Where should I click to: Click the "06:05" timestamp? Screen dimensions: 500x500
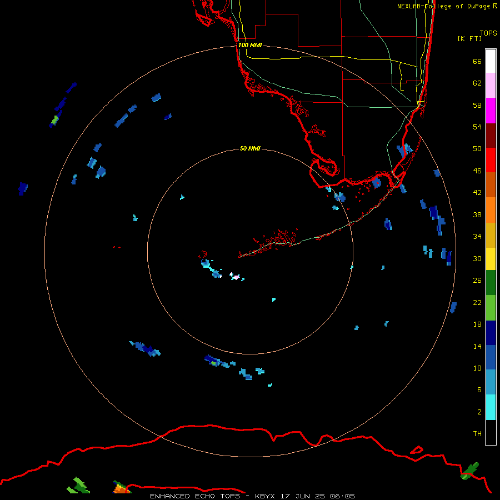[x=342, y=496]
